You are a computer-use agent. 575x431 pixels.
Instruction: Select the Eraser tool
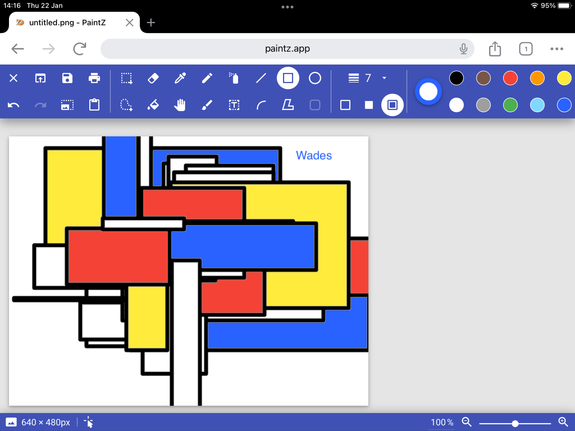click(153, 78)
